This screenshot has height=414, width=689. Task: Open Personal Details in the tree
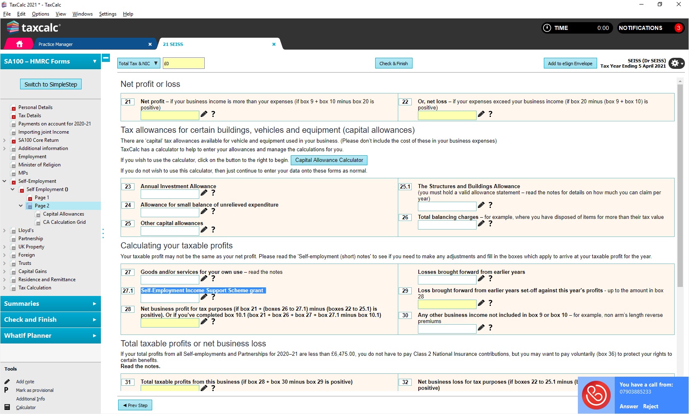(x=35, y=107)
